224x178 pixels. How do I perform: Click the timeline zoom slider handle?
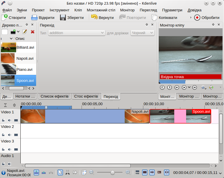coord(112,173)
